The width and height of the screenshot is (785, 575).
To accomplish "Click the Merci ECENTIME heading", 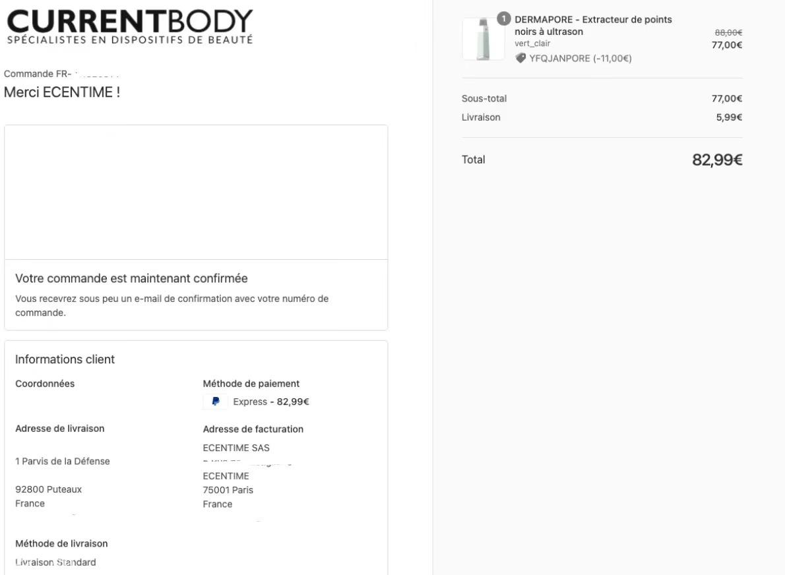I will click(62, 92).
